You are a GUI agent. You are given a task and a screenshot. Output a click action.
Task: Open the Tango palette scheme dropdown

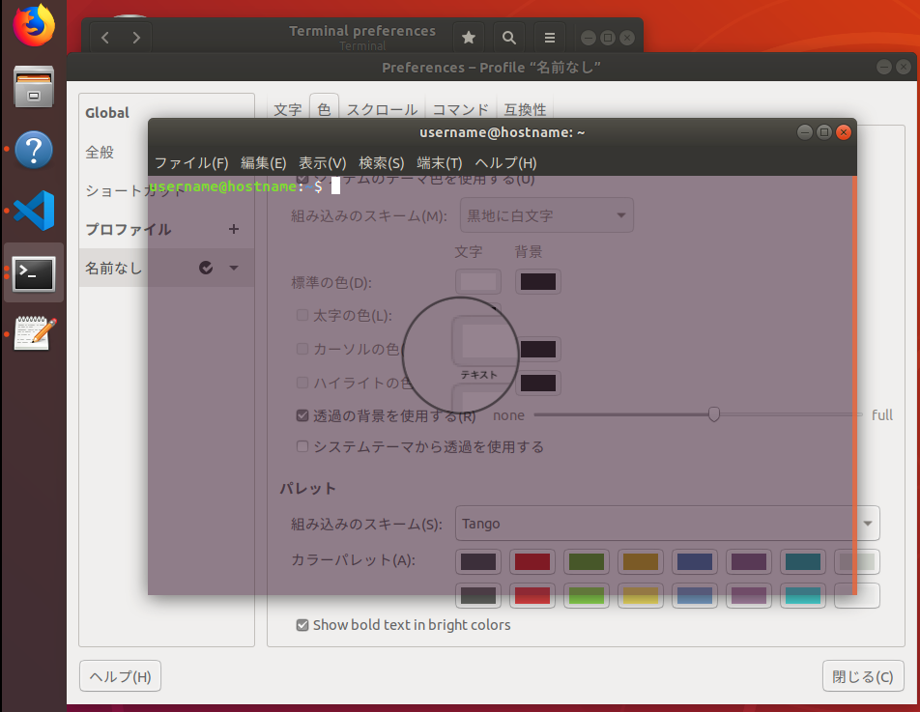[x=667, y=524]
